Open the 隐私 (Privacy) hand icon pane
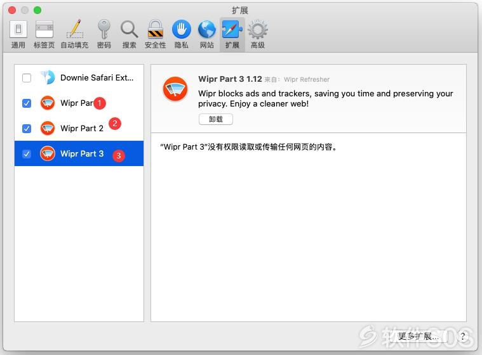This screenshot has height=355, width=482. click(182, 35)
